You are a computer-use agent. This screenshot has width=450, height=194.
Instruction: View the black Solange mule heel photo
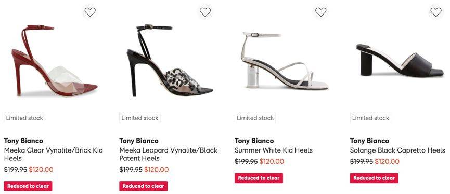tap(400, 60)
